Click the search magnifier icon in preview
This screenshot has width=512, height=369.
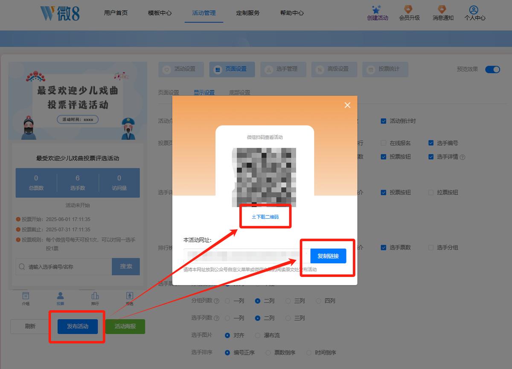tap(22, 267)
